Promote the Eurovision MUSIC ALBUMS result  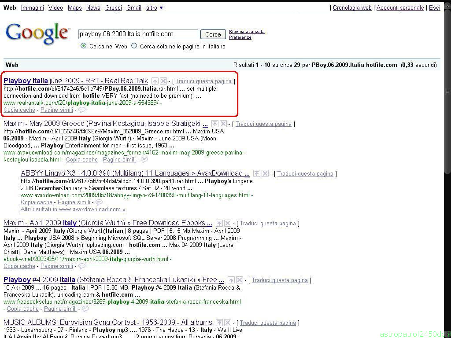(219, 323)
